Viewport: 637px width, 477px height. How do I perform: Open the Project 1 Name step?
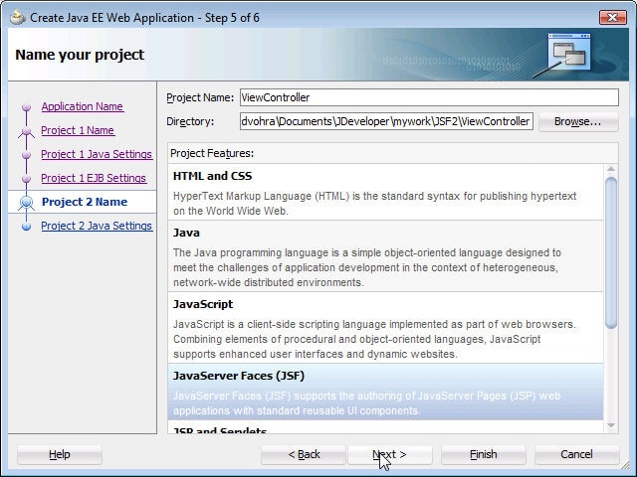[x=78, y=130]
